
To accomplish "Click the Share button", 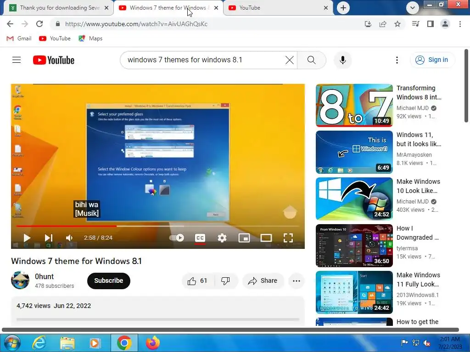I will coord(263,281).
